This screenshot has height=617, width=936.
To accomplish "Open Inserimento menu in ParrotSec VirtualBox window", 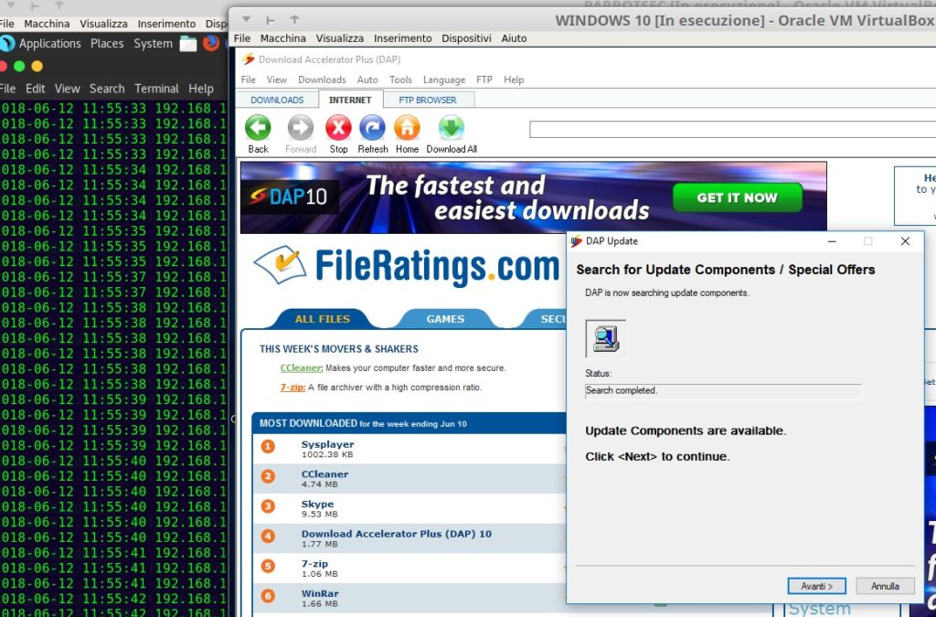I will click(166, 24).
